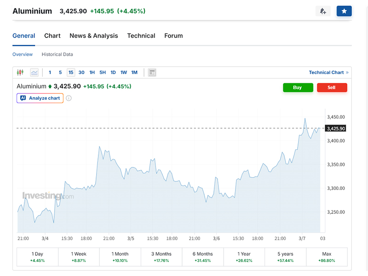The height and width of the screenshot is (276, 368).
Task: Open the Technical Chart link
Action: point(328,72)
